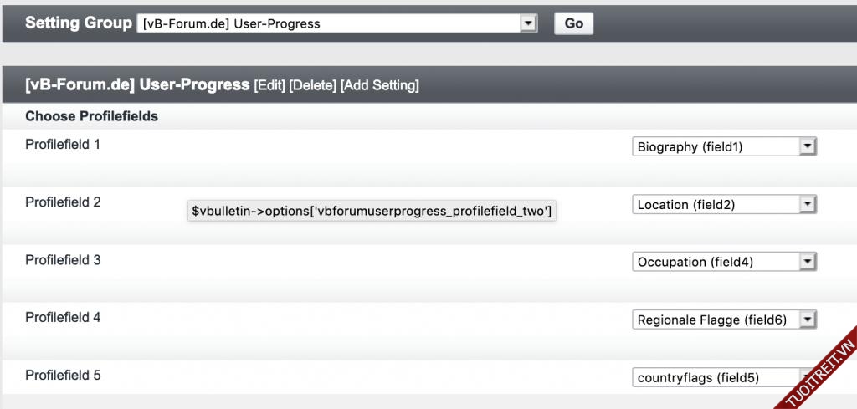This screenshot has height=409, width=857.
Task: Open the Biography (field1) dropdown
Action: pos(724,147)
